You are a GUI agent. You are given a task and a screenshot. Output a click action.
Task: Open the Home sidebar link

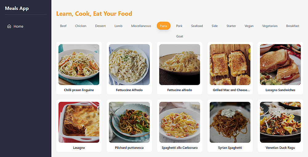(x=18, y=27)
